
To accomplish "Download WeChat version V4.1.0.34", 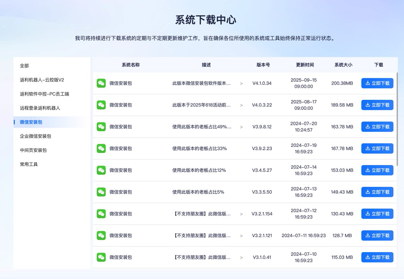I will tap(377, 83).
